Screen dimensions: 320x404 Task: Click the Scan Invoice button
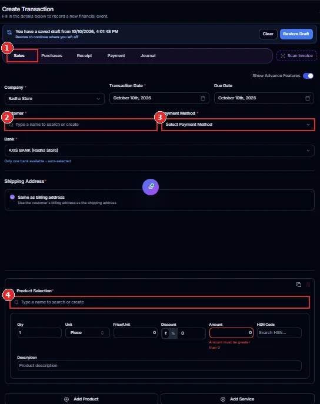point(296,56)
